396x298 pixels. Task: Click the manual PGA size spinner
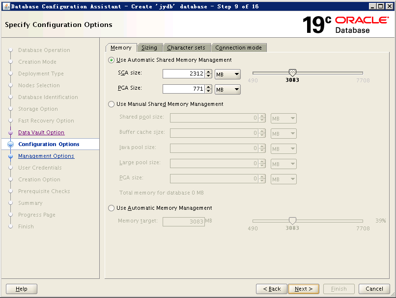click(x=262, y=178)
